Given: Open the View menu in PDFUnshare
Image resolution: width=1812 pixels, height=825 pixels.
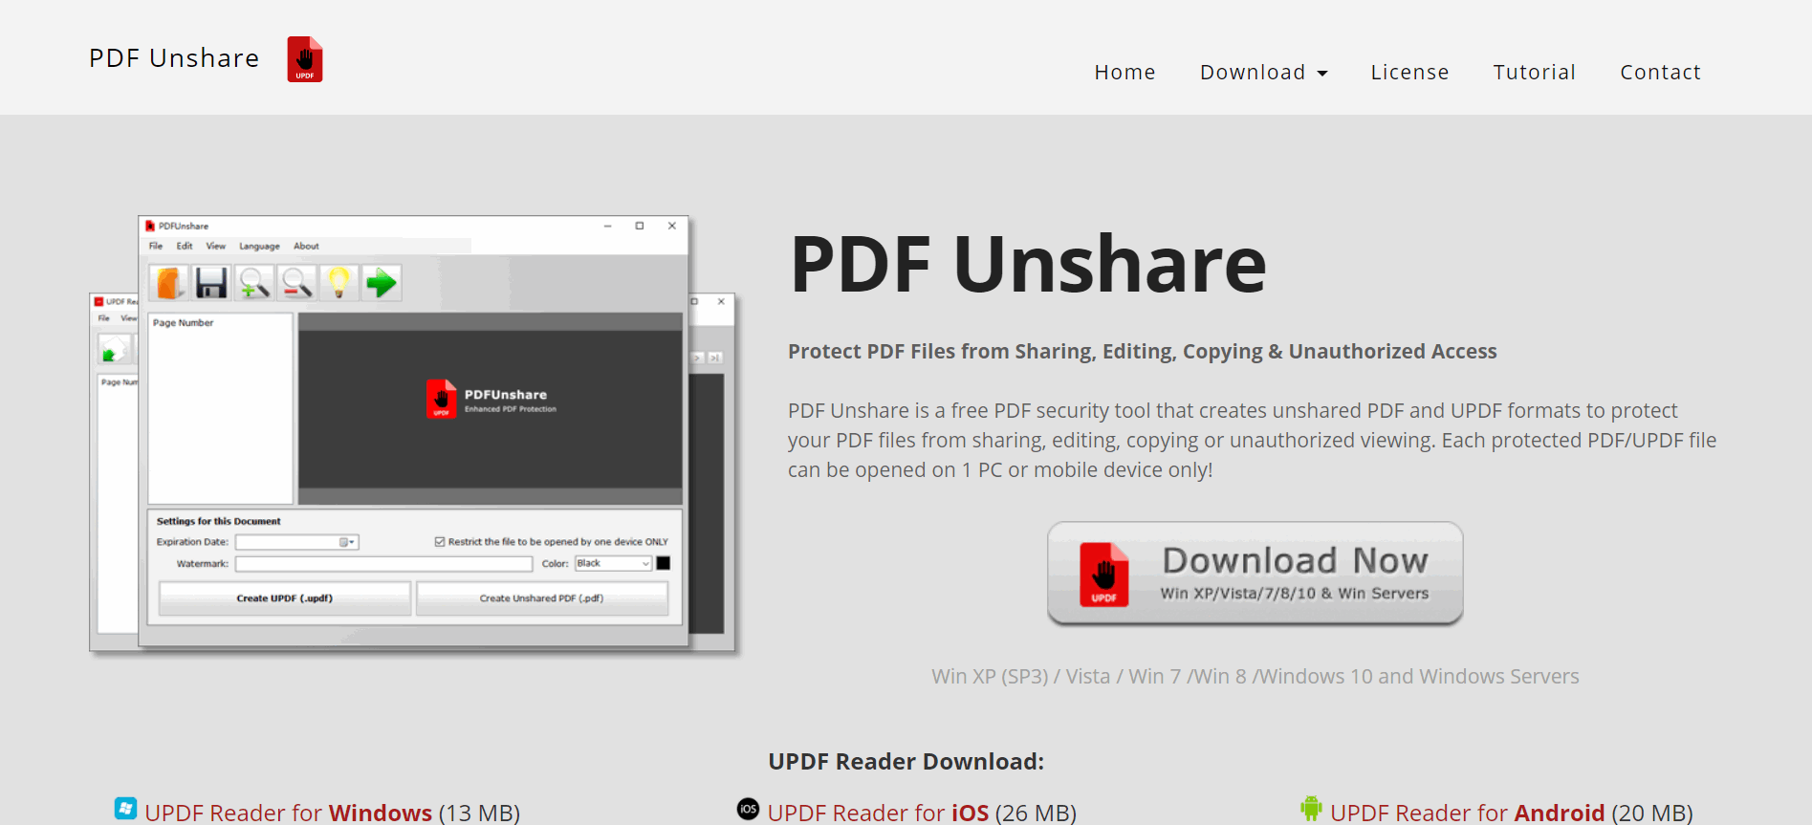Looking at the screenshot, I should 216,247.
